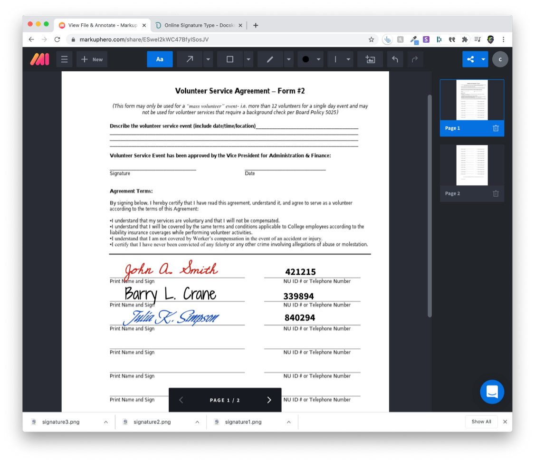Expand the color picker dropdown
535x461 pixels.
pyautogui.click(x=318, y=59)
